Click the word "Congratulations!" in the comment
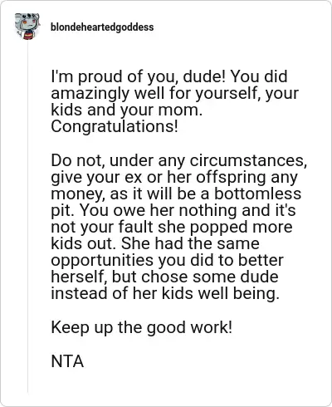 (x=115, y=127)
